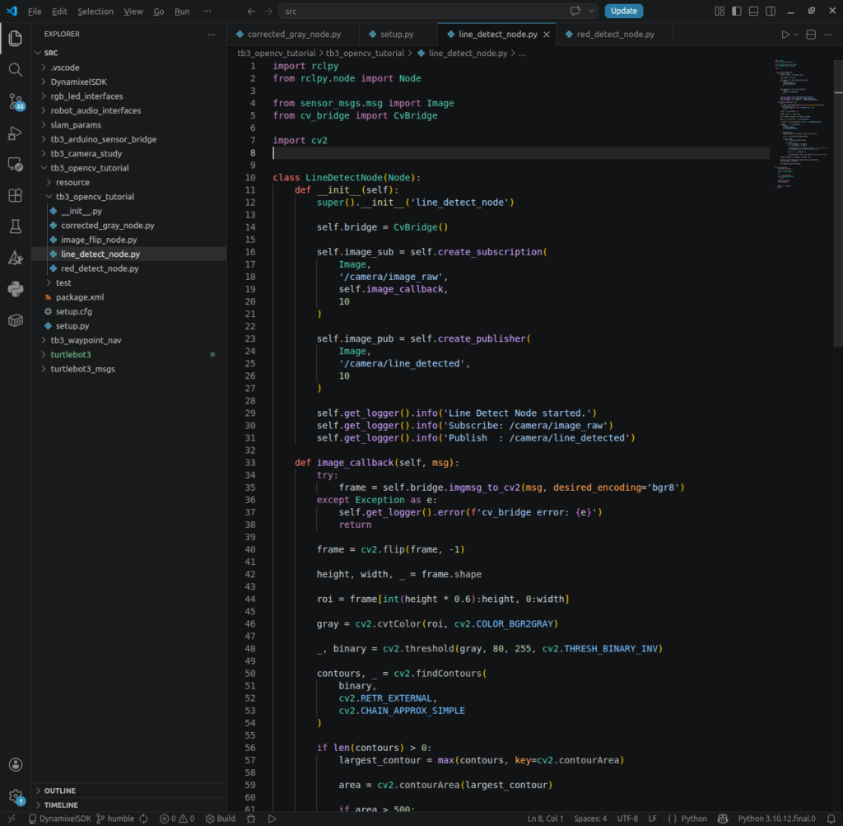This screenshot has height=826, width=843.
Task: Open Accounts icon in activity bar
Action: (x=16, y=765)
